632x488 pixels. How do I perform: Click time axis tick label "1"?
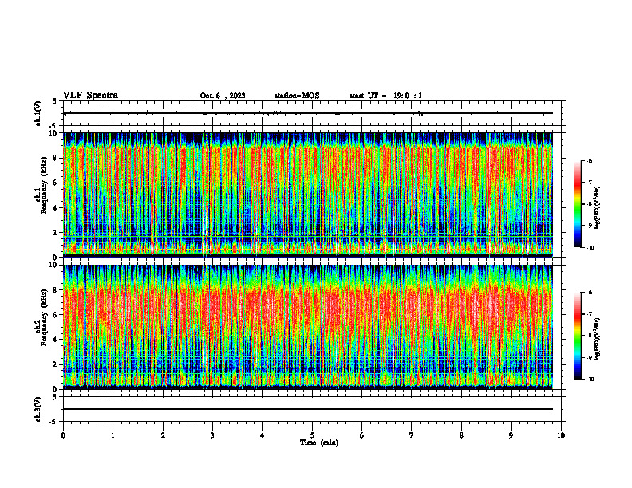(x=113, y=435)
